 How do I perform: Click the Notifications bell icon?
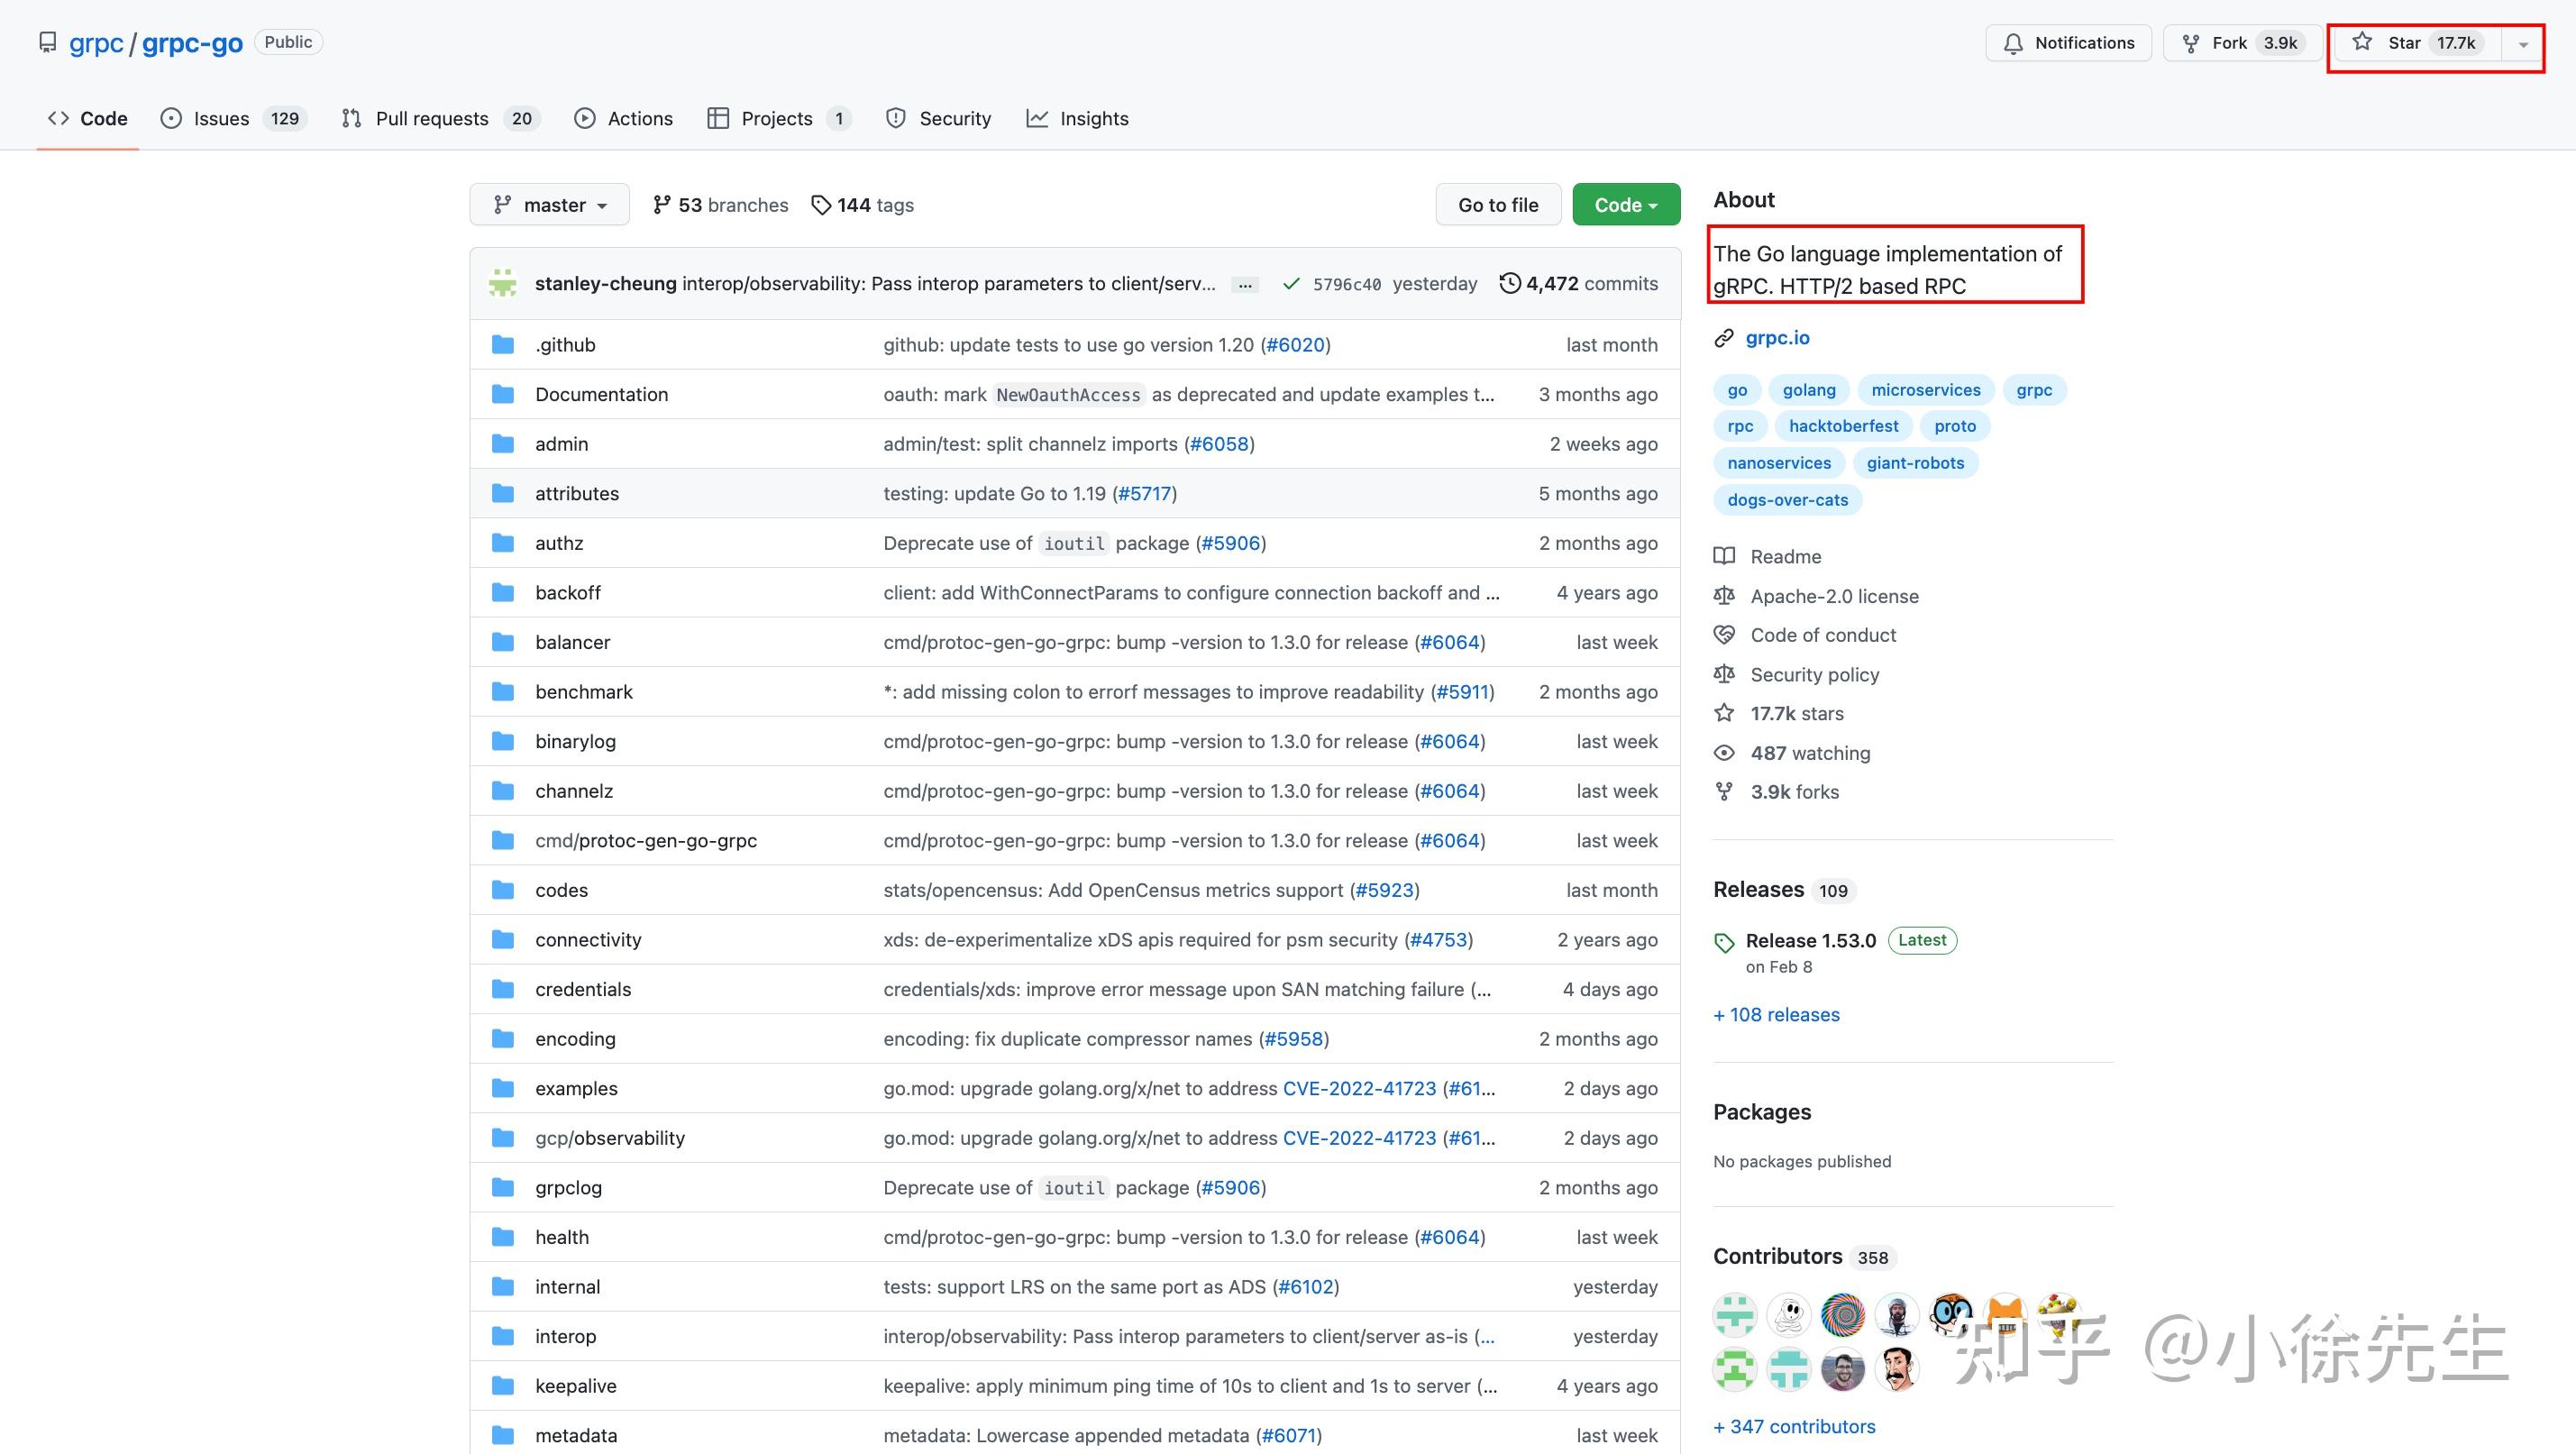[x=2013, y=43]
